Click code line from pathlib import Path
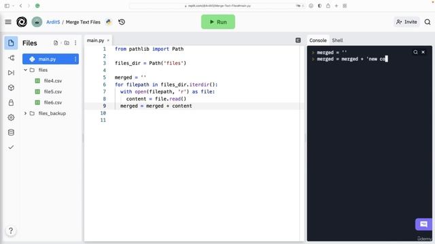The width and height of the screenshot is (435, 244). click(x=150, y=49)
